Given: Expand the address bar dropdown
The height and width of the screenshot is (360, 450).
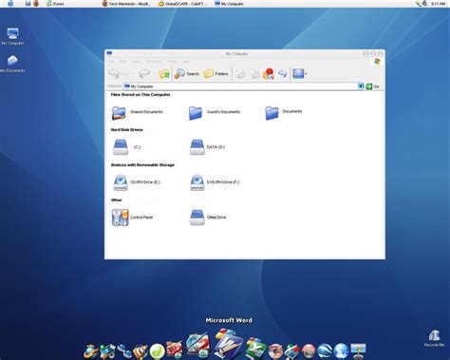Looking at the screenshot, I should (x=361, y=86).
